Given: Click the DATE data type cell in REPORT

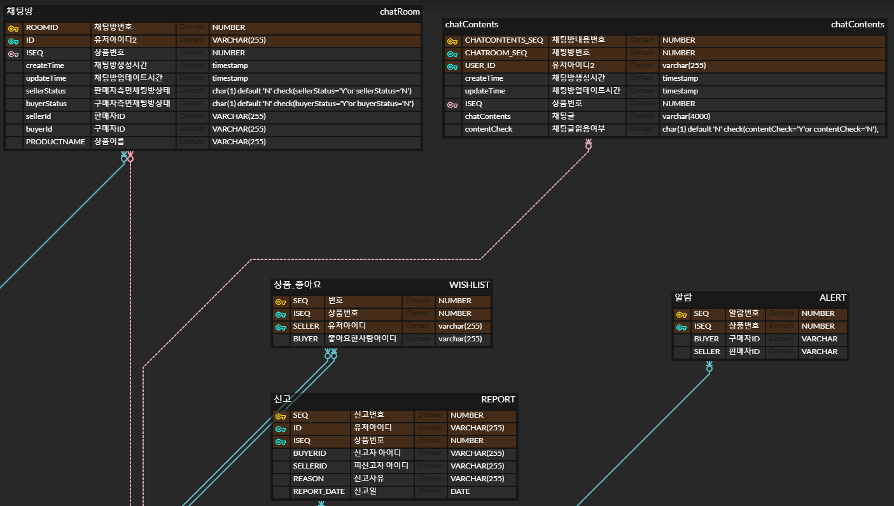Looking at the screenshot, I should coord(482,492).
